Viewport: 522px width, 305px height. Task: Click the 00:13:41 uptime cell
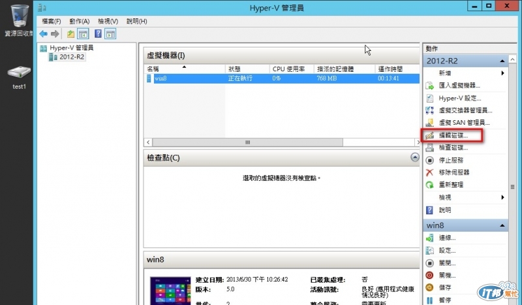pyautogui.click(x=388, y=78)
